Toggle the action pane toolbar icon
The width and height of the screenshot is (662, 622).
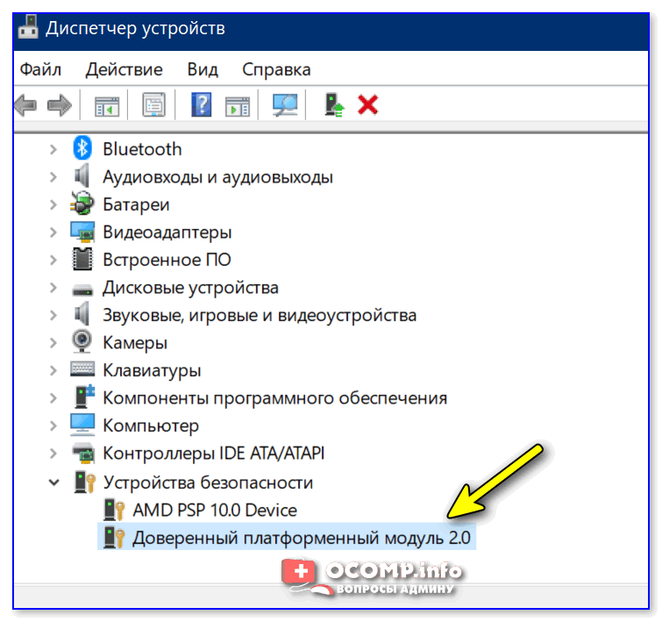click(x=238, y=105)
